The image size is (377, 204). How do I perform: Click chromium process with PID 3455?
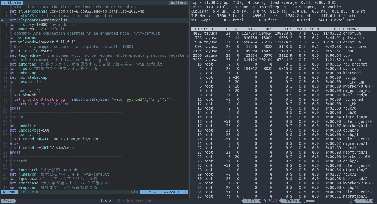[283, 60]
